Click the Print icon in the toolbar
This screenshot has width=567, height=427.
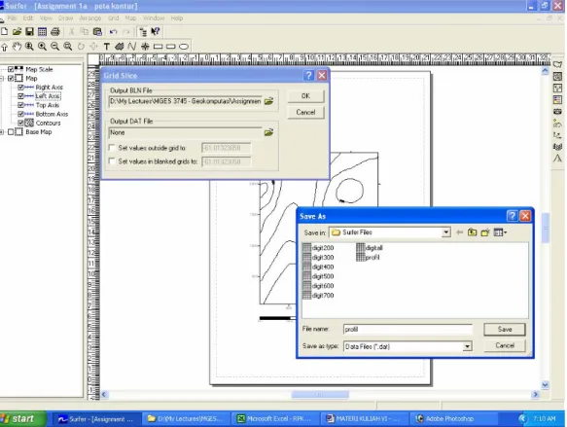[55, 31]
